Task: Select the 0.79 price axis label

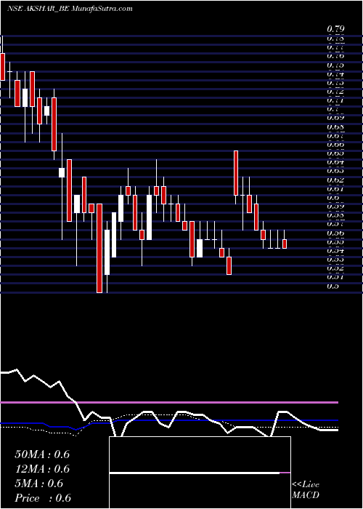Action: (335, 29)
